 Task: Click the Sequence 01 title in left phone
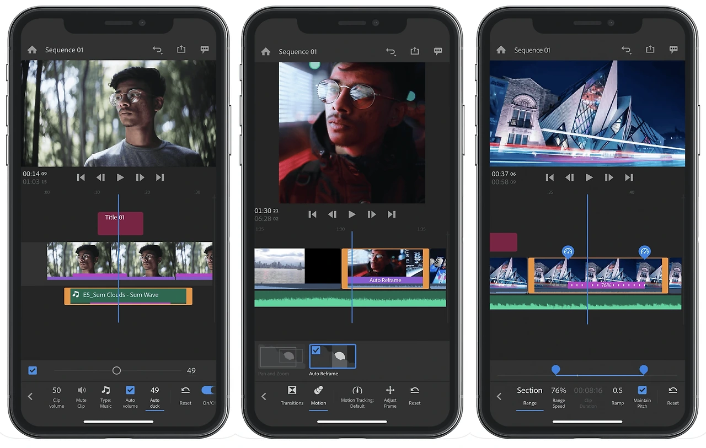64,50
